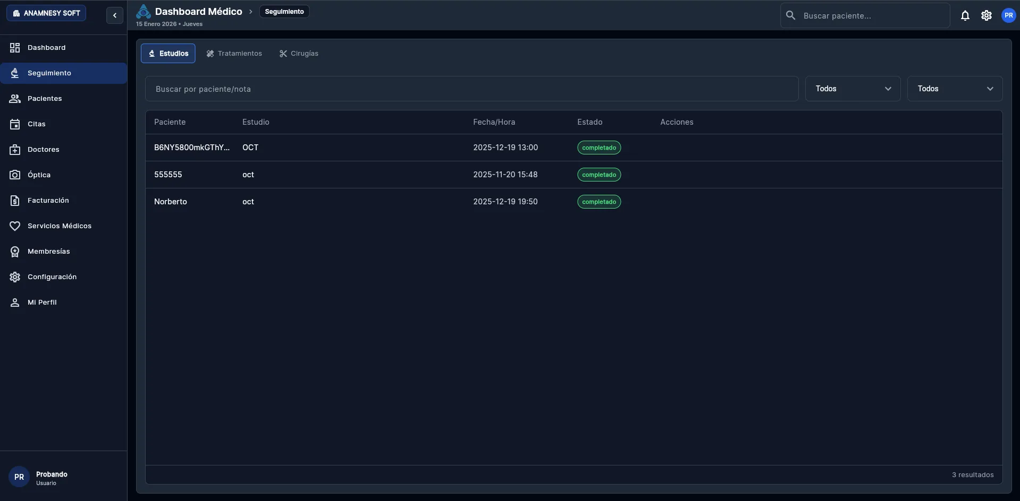This screenshot has height=501, width=1020.
Task: Focus the Buscar por paciente/nota field
Action: pos(471,89)
